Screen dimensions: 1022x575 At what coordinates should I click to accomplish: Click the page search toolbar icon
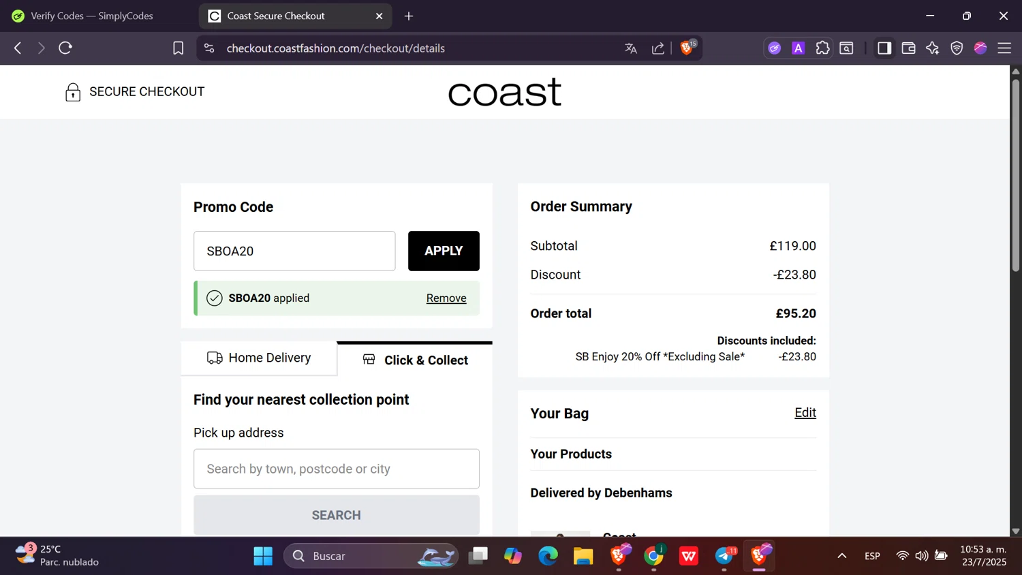click(846, 48)
